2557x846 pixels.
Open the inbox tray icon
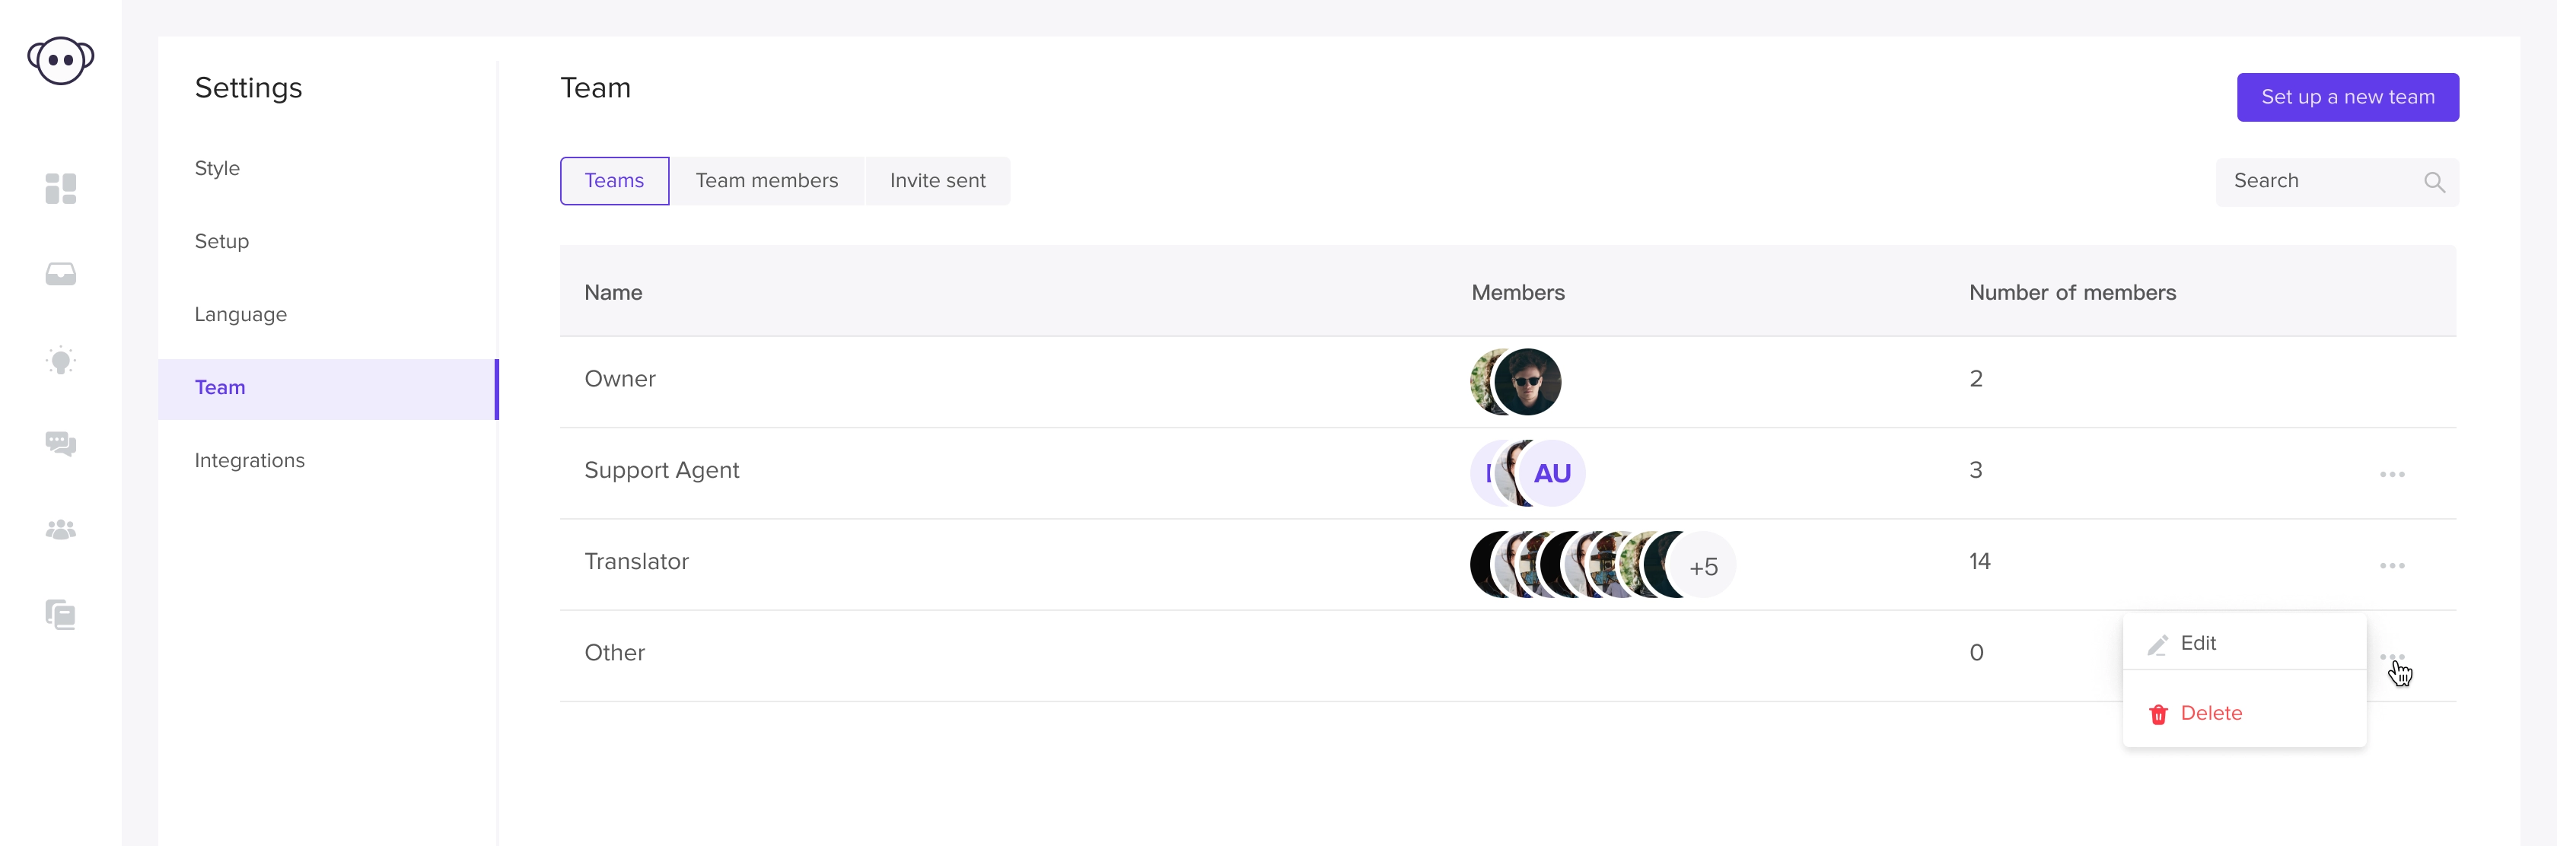tap(61, 274)
